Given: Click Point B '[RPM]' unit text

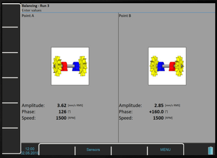Looking at the screenshot, I should [169, 118].
